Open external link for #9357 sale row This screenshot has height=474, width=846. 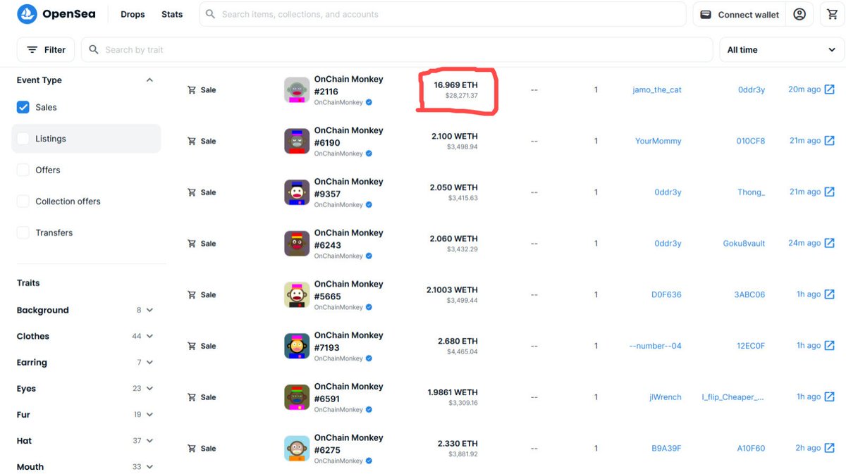point(830,192)
